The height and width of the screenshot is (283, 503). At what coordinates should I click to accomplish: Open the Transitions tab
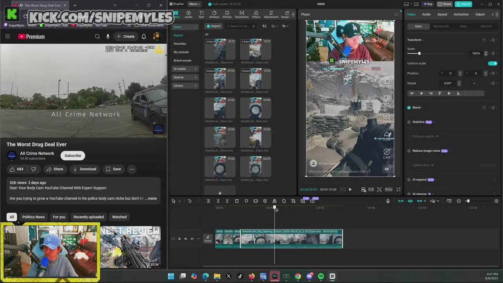point(242,15)
